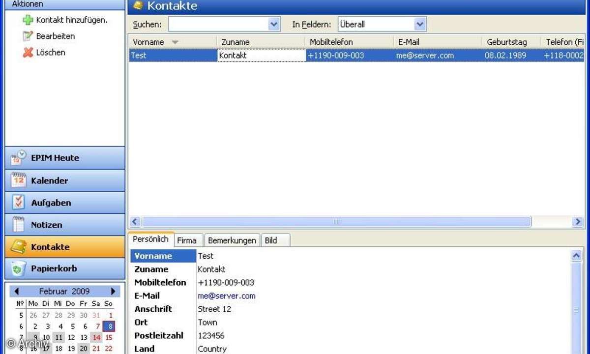Click Kontakt hinzufügen action

click(72, 20)
